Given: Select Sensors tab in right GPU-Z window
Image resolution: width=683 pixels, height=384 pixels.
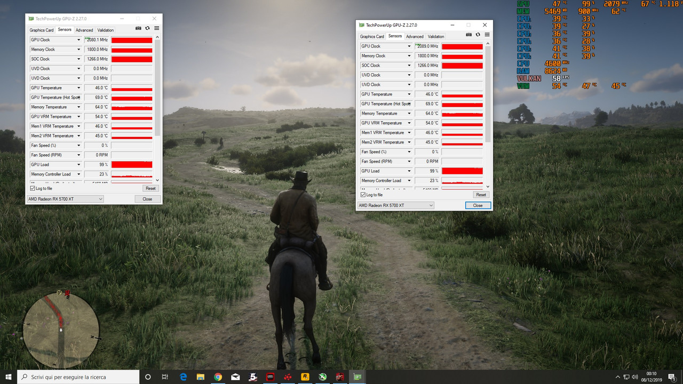Looking at the screenshot, I should [x=395, y=36].
